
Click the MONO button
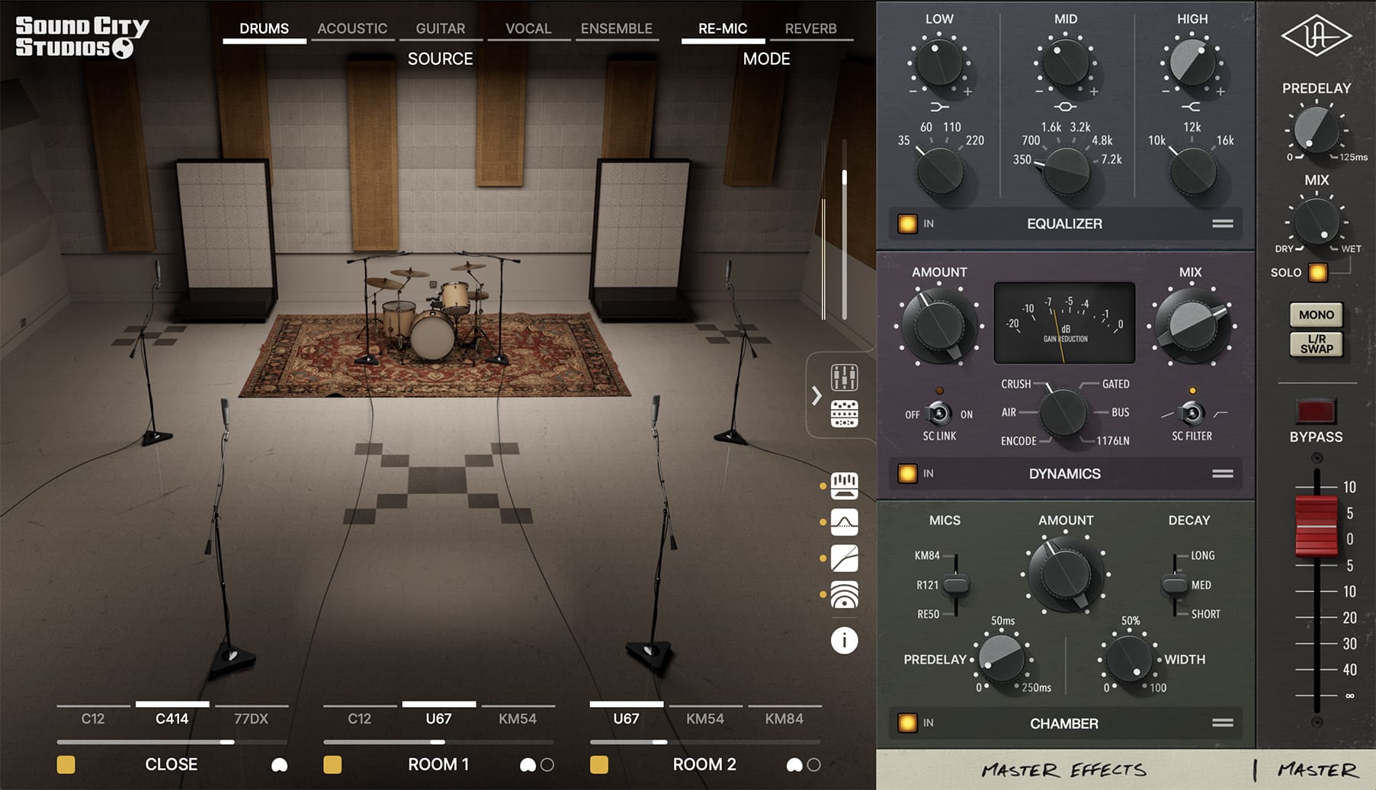[x=1316, y=315]
